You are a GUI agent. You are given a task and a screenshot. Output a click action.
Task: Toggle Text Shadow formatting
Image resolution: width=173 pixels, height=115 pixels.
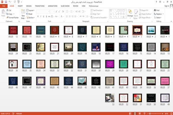(46, 16)
